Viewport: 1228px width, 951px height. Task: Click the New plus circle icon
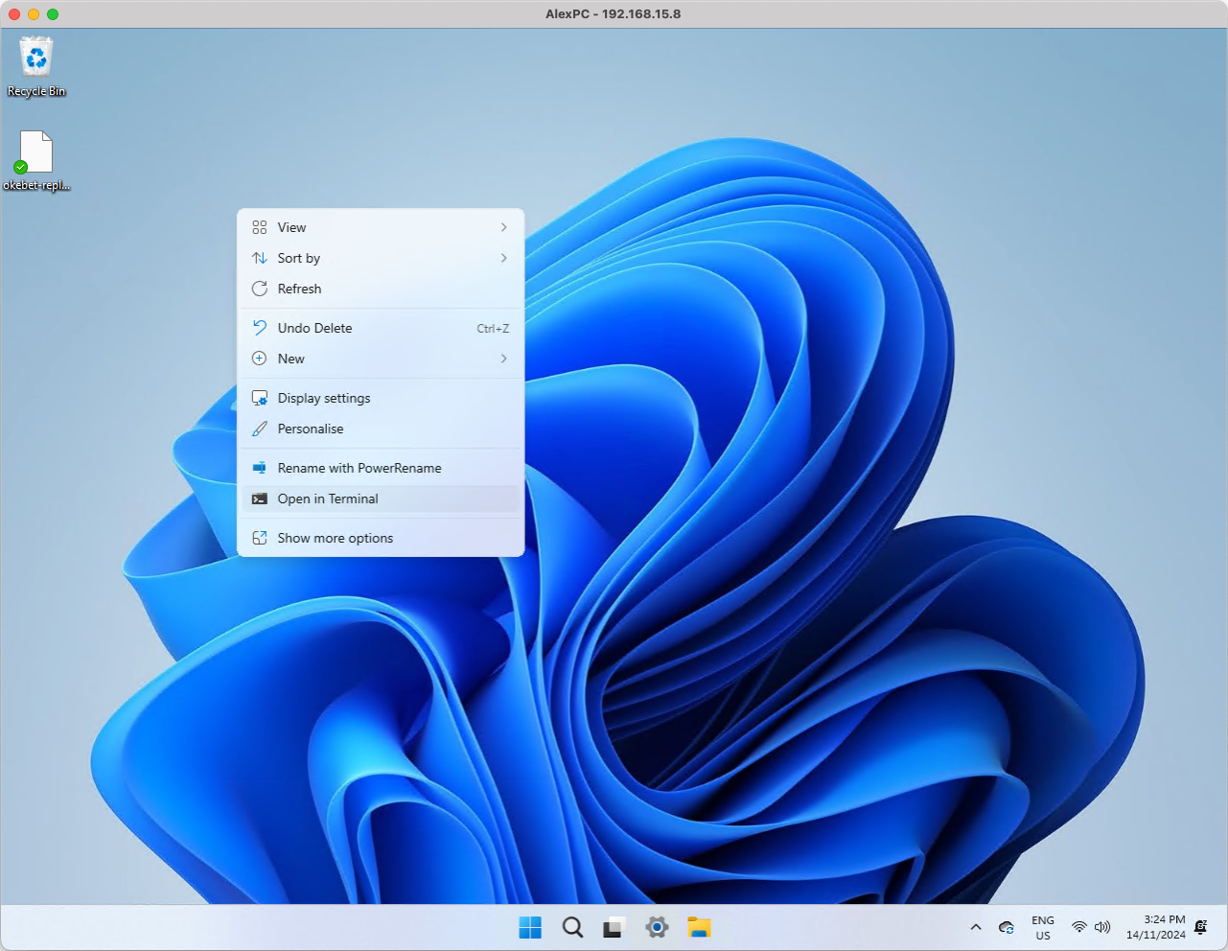click(259, 359)
